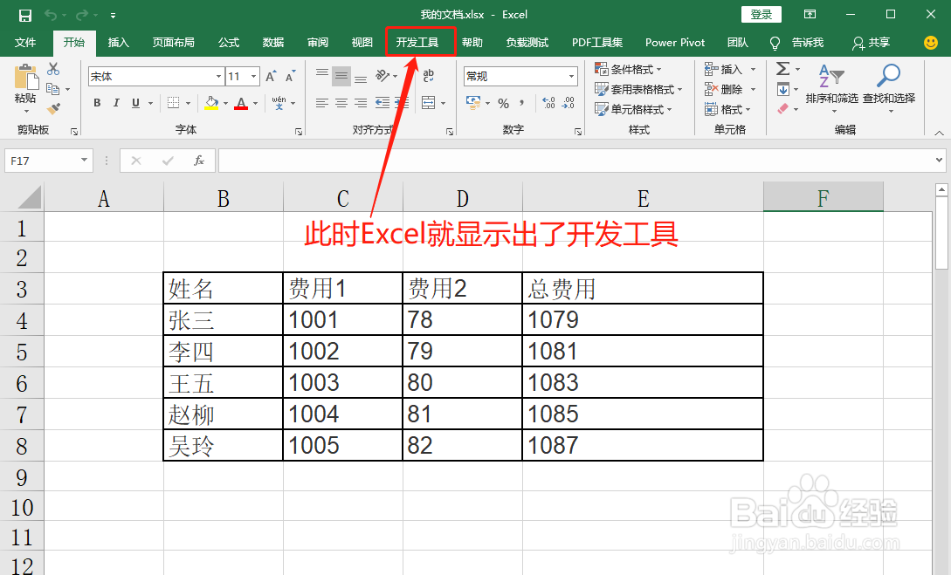Screen dimensions: 951x575
Task: Click the wén phonetic guide icon
Action: point(279,103)
